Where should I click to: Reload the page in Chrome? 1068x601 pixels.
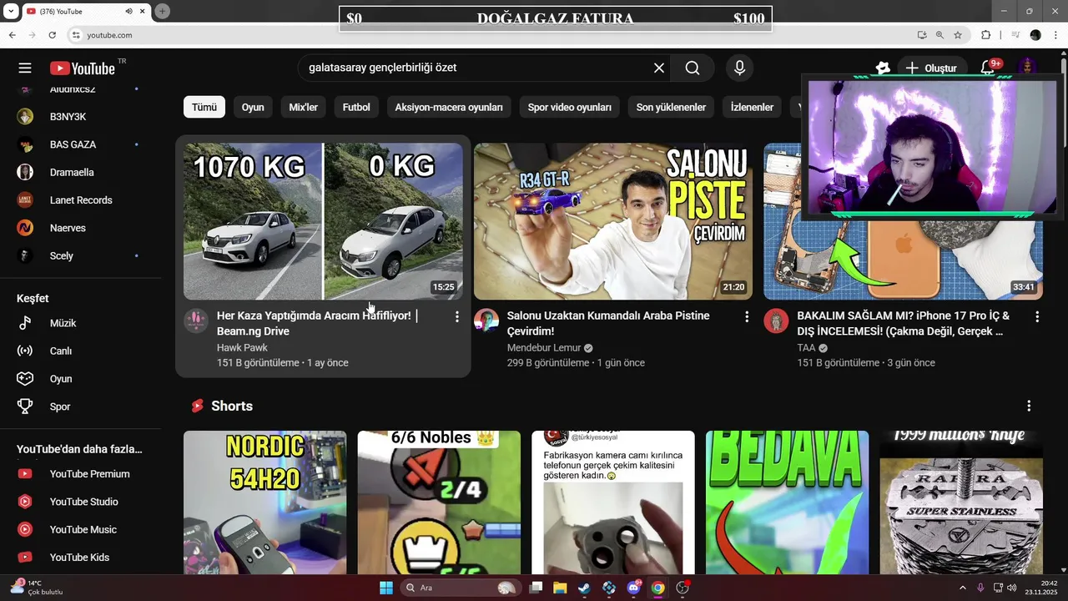click(53, 35)
